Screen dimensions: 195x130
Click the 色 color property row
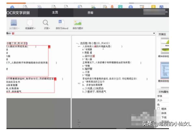point(163,105)
